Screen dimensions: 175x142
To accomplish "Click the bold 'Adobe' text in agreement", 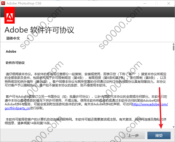I will (11, 52).
